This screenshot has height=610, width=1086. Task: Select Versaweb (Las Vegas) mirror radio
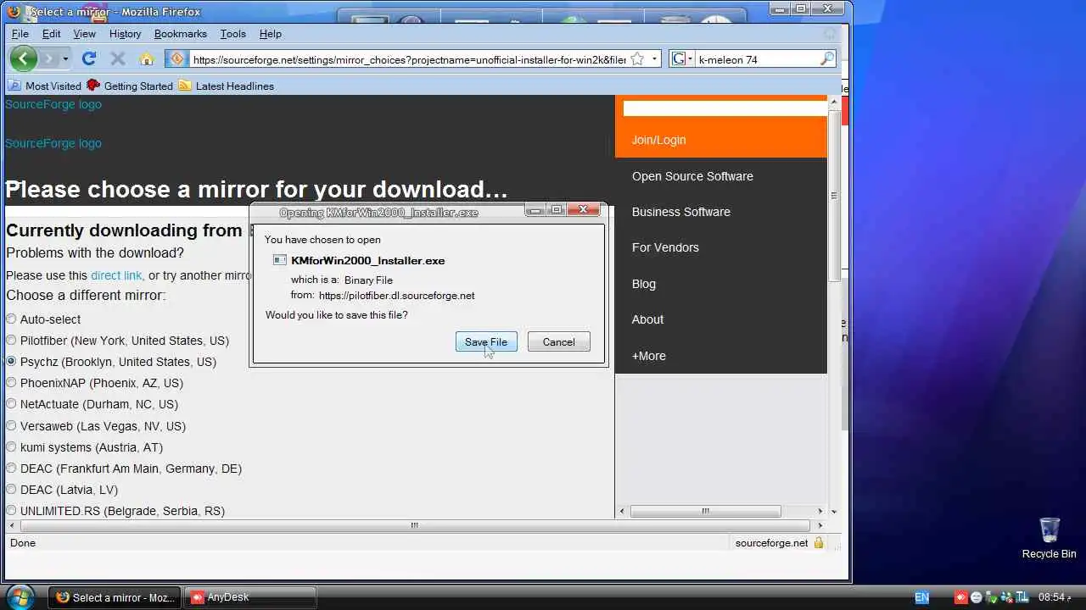coord(11,426)
